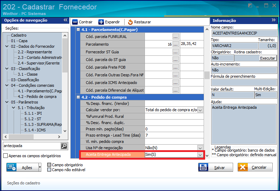This screenshot has height=191, width=280.
Task: Save the supplier with Salvar
Action: point(216,167)
